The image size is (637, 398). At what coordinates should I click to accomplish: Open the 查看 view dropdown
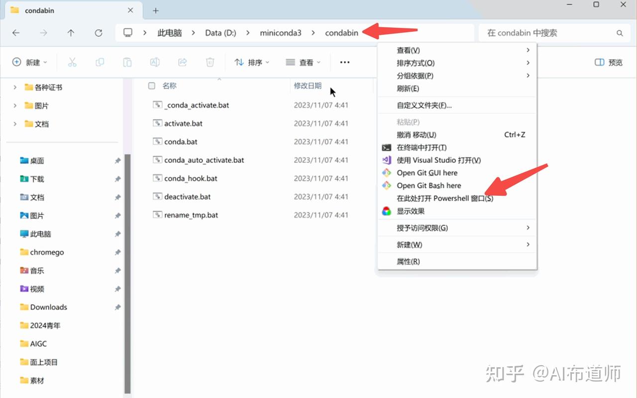(303, 62)
